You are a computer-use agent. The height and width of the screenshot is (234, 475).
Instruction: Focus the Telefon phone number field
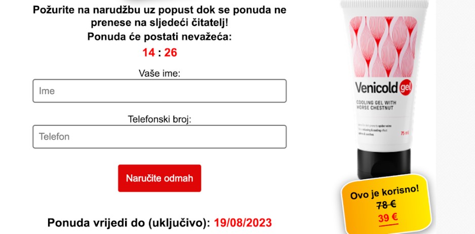(160, 136)
